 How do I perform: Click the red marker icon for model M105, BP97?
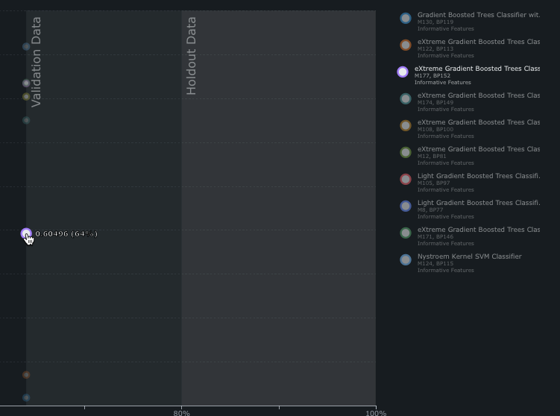[405, 180]
